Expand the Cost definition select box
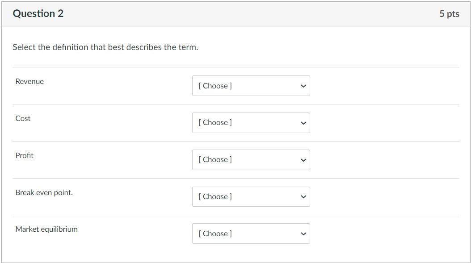The image size is (471, 263). [251, 123]
